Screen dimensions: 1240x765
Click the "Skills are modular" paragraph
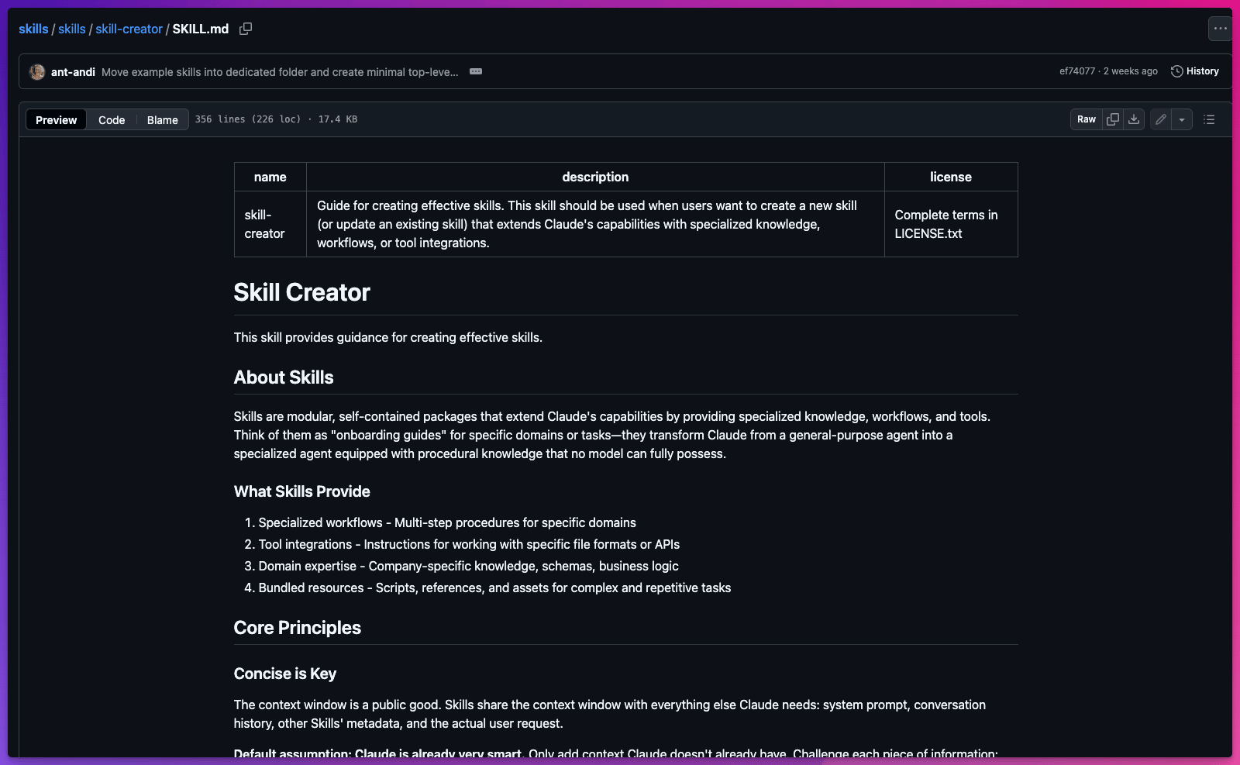[612, 435]
